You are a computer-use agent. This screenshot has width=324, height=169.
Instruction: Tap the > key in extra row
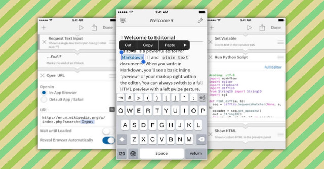139,98
